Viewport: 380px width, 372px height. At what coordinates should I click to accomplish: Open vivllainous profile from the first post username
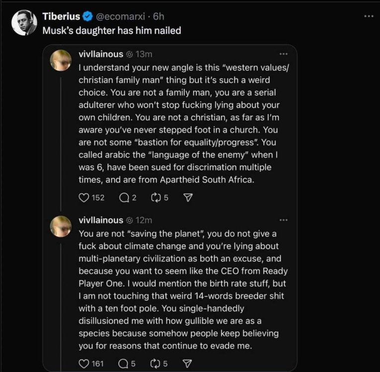[x=101, y=54]
